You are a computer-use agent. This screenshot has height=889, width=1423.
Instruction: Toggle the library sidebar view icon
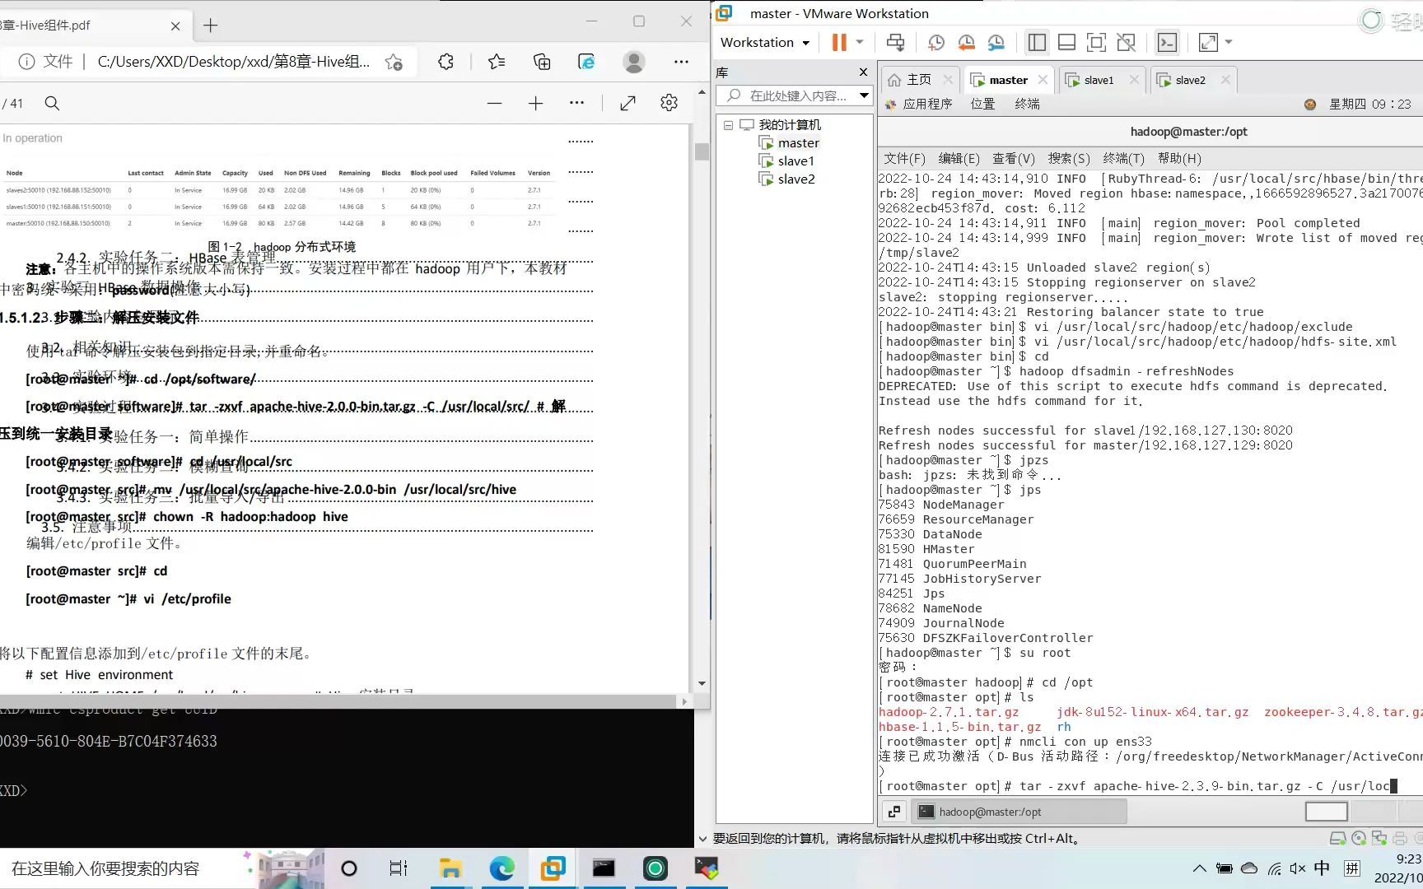(1037, 42)
